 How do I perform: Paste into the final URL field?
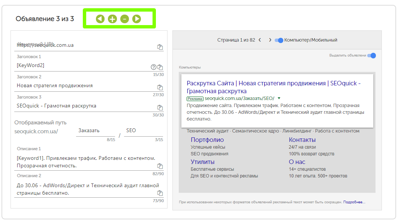pyautogui.click(x=160, y=47)
